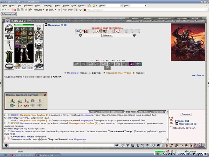Image resolution: width=209 pixels, height=157 pixels.
Task: Click the send message arrow icon
Action: [117, 145]
